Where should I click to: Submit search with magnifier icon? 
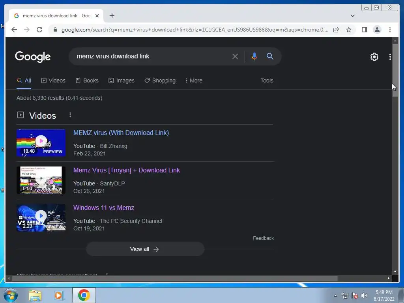pos(270,56)
